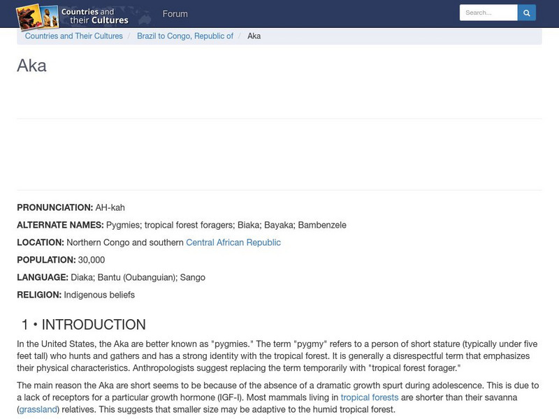Click the LANGUAGE: Diaka; Bantu line

pyautogui.click(x=111, y=277)
